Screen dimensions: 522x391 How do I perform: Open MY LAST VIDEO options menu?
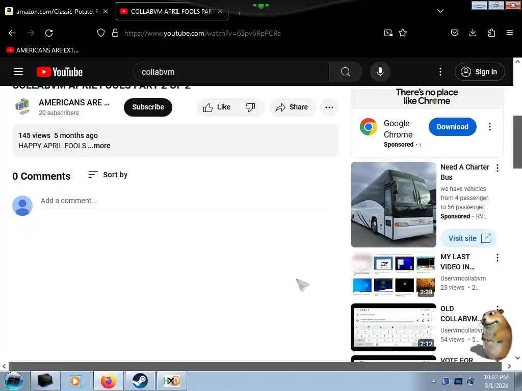coord(498,258)
